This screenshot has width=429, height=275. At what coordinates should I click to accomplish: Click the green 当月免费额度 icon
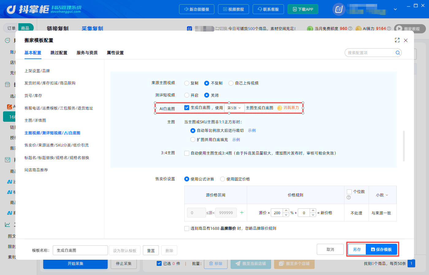pyautogui.click(x=310, y=28)
